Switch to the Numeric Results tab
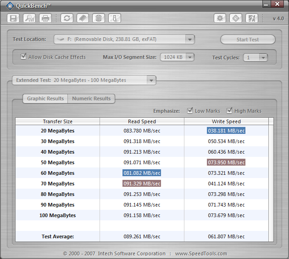This screenshot has height=259, width=289. 91,98
